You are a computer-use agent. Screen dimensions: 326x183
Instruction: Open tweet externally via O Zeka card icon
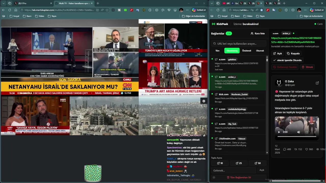(317, 83)
